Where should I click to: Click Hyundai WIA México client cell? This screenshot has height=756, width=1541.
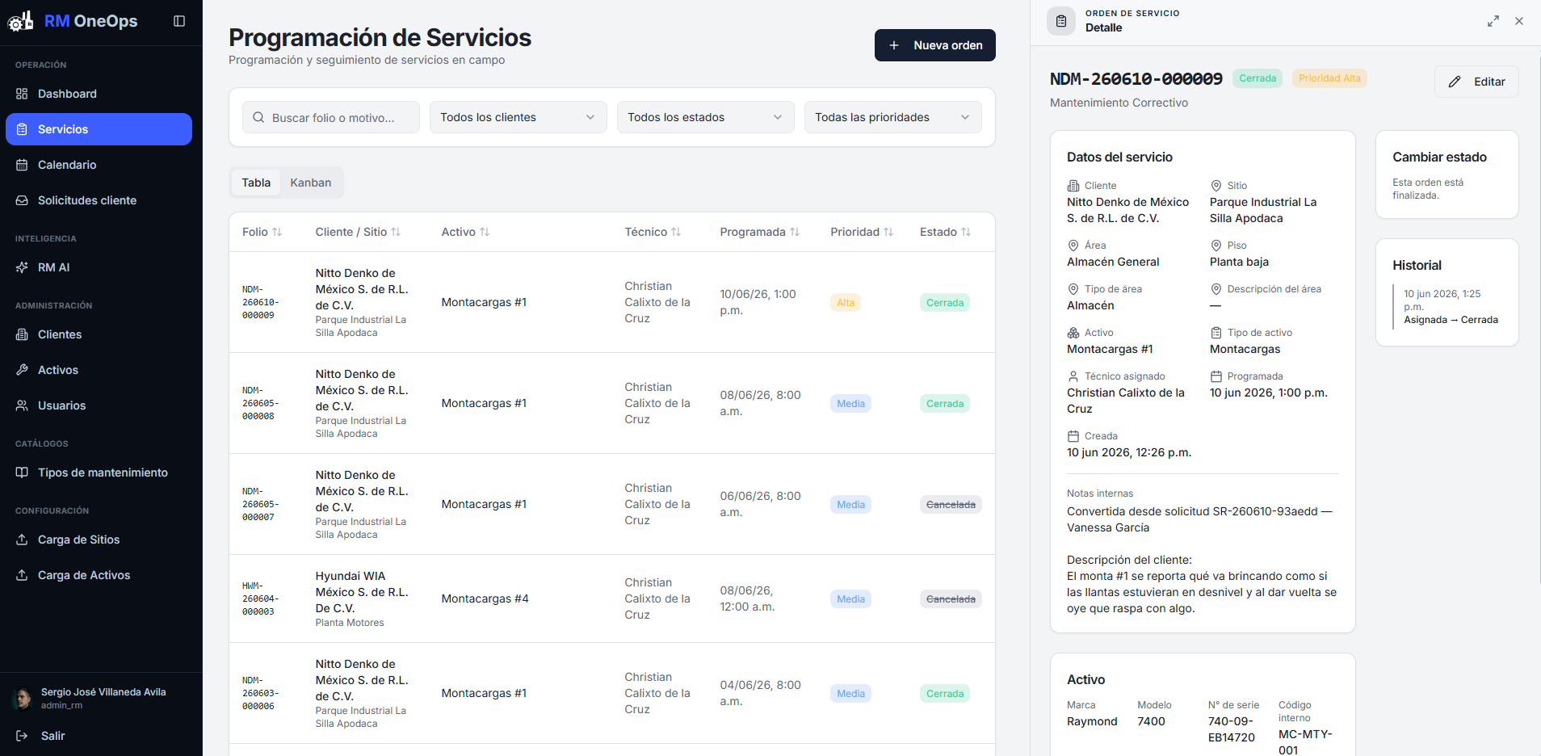[x=362, y=598]
